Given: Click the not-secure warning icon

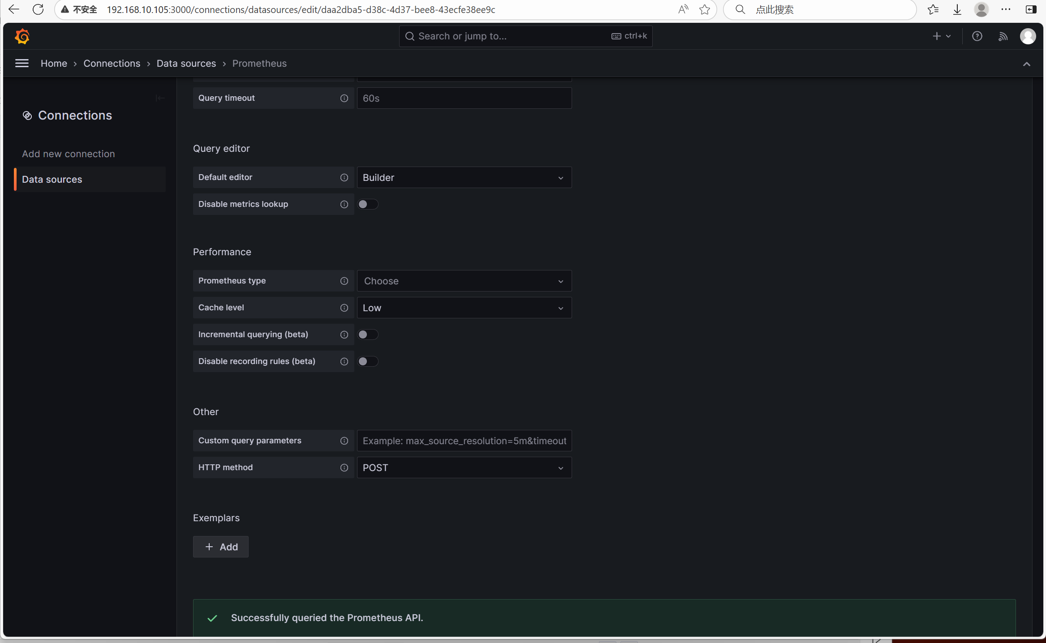Looking at the screenshot, I should click(65, 9).
